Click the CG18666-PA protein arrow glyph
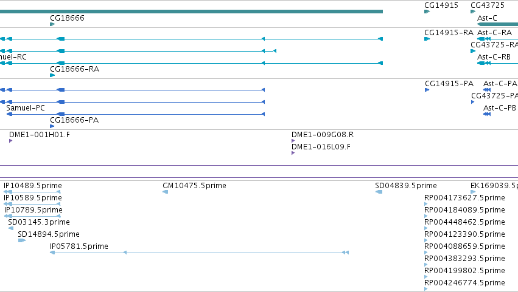Viewport: 518px width, 292px height. 52,126
